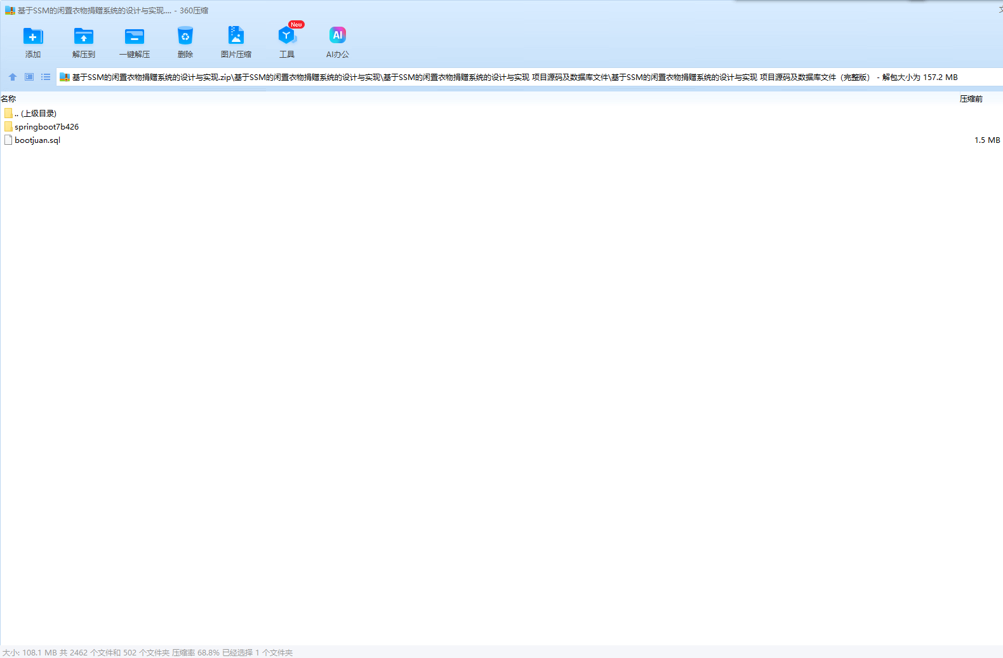
Task: Click the window title text
Action: [x=112, y=11]
